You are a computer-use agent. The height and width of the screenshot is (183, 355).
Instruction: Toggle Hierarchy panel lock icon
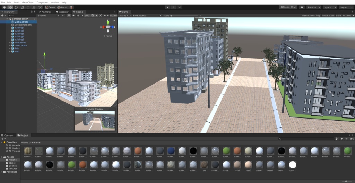tap(32, 12)
